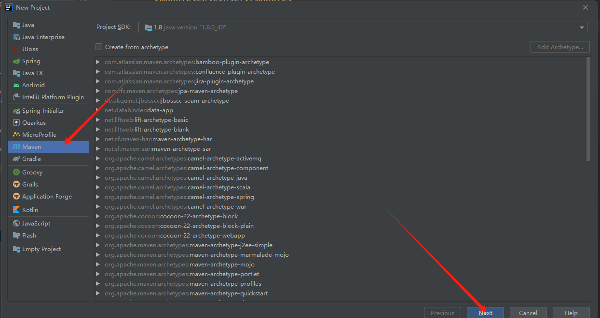Select maven-archetype-portlet row
Image resolution: width=600 pixels, height=318 pixels.
pos(340,274)
